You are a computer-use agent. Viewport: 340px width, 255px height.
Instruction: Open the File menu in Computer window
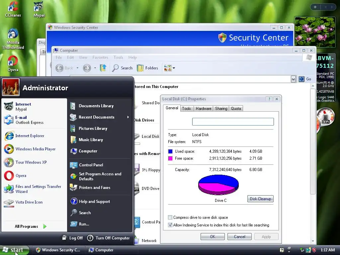coord(58,57)
